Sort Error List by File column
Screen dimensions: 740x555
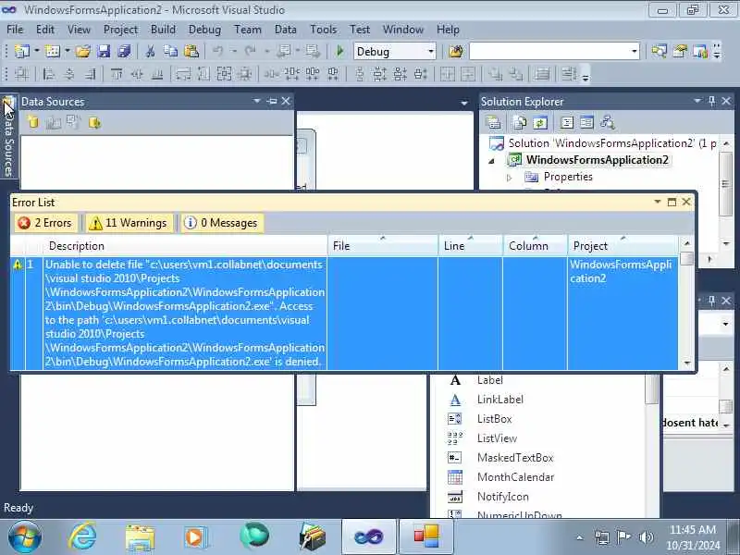click(x=383, y=245)
